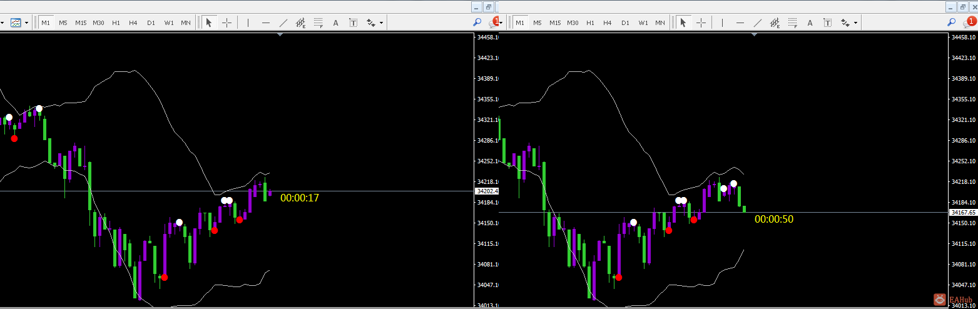Choose Vertical Line tool in left window
The image size is (978, 309).
(x=248, y=23)
